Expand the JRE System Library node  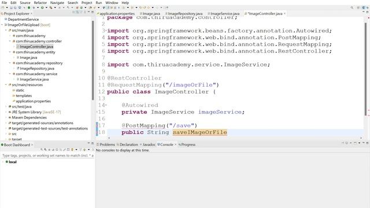pyautogui.click(x=6, y=112)
